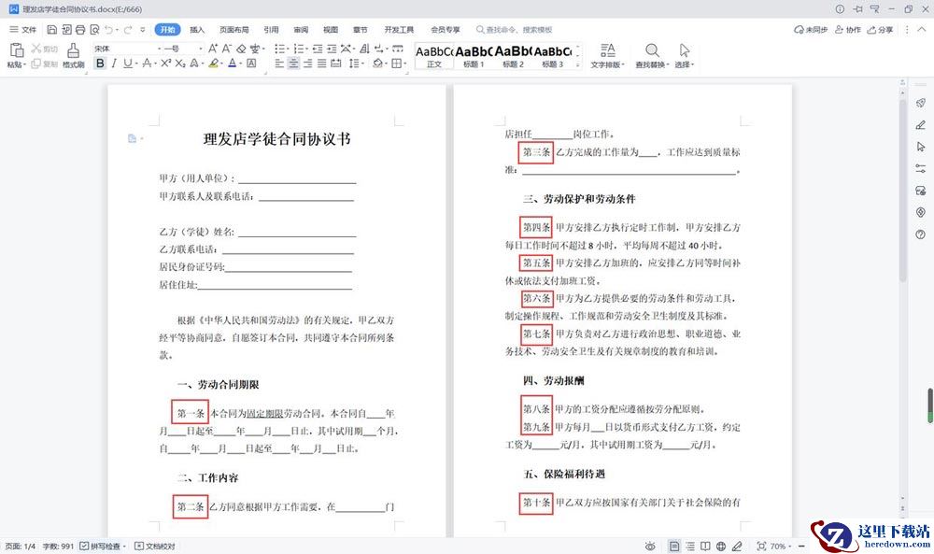Switch to the Insert (插入) tab

click(x=197, y=30)
